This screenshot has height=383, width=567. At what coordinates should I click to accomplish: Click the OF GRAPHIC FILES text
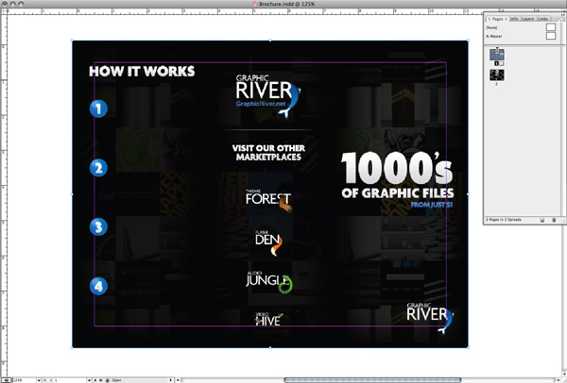(x=398, y=193)
